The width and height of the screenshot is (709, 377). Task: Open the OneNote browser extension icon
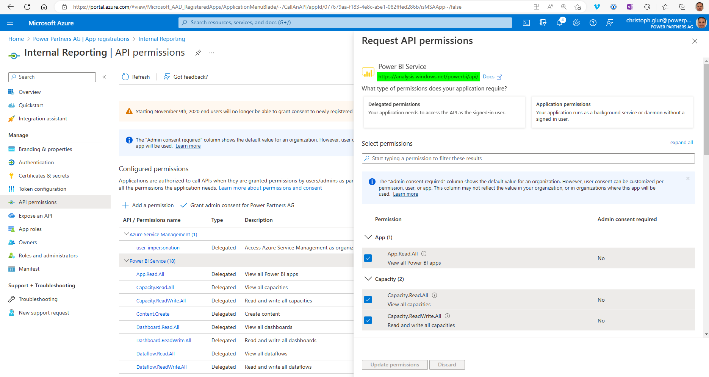tap(630, 7)
